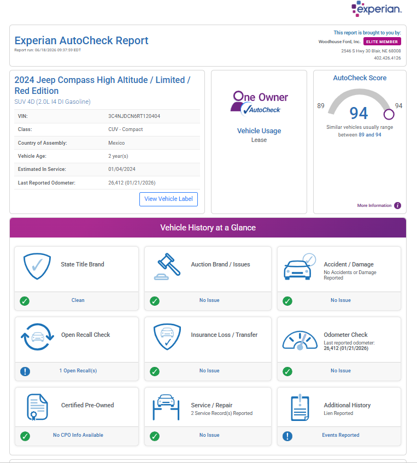
Task: Open the More Information link
Action: pyautogui.click(x=374, y=205)
